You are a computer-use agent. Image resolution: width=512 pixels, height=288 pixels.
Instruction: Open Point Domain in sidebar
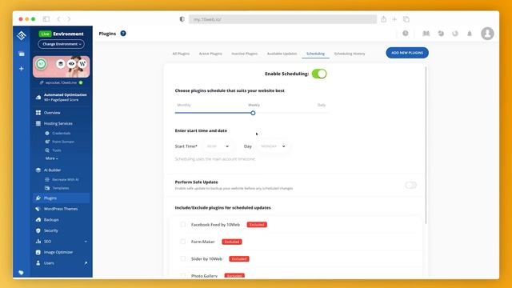point(63,142)
